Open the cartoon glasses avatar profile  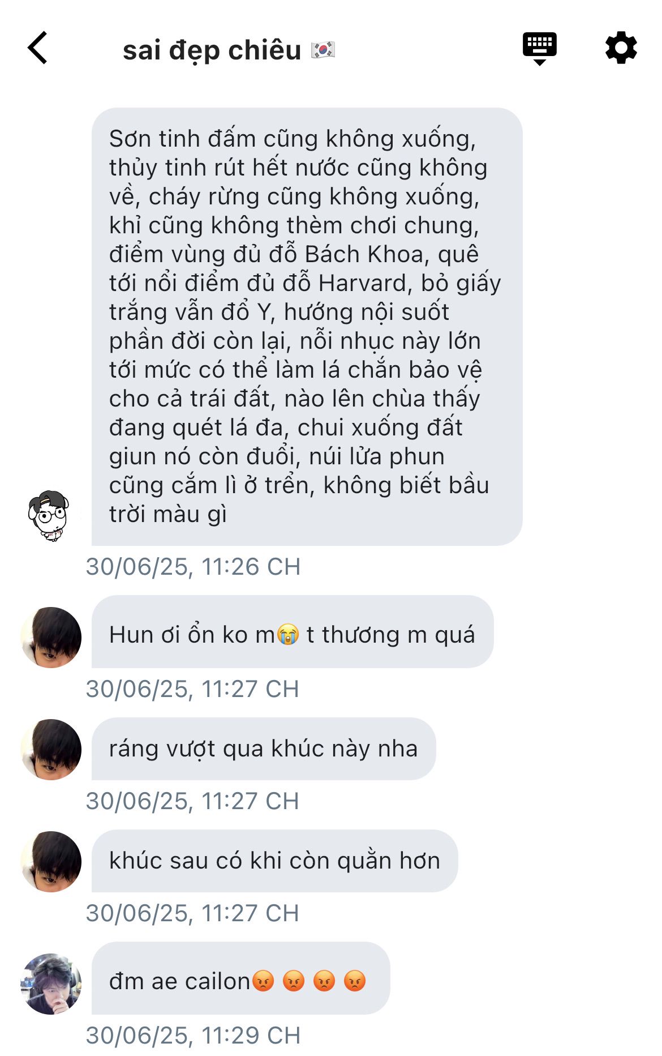[50, 516]
